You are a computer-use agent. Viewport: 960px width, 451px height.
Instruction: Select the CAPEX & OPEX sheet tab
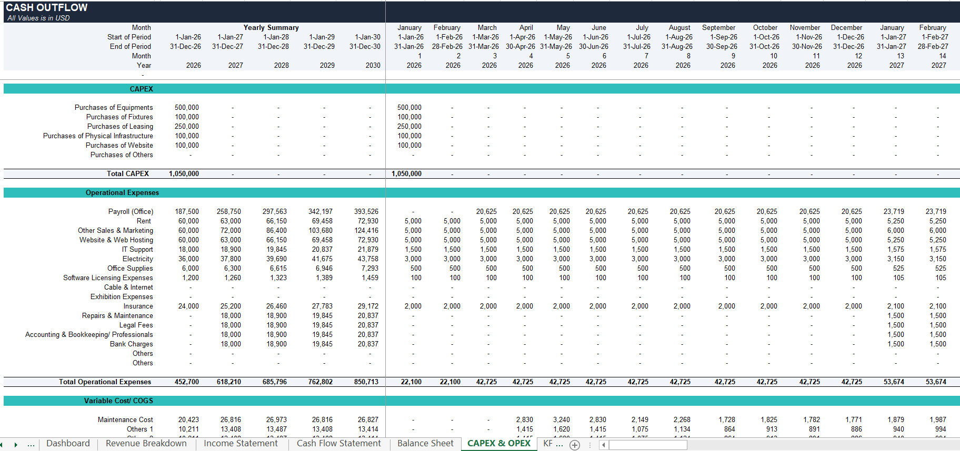tap(499, 444)
